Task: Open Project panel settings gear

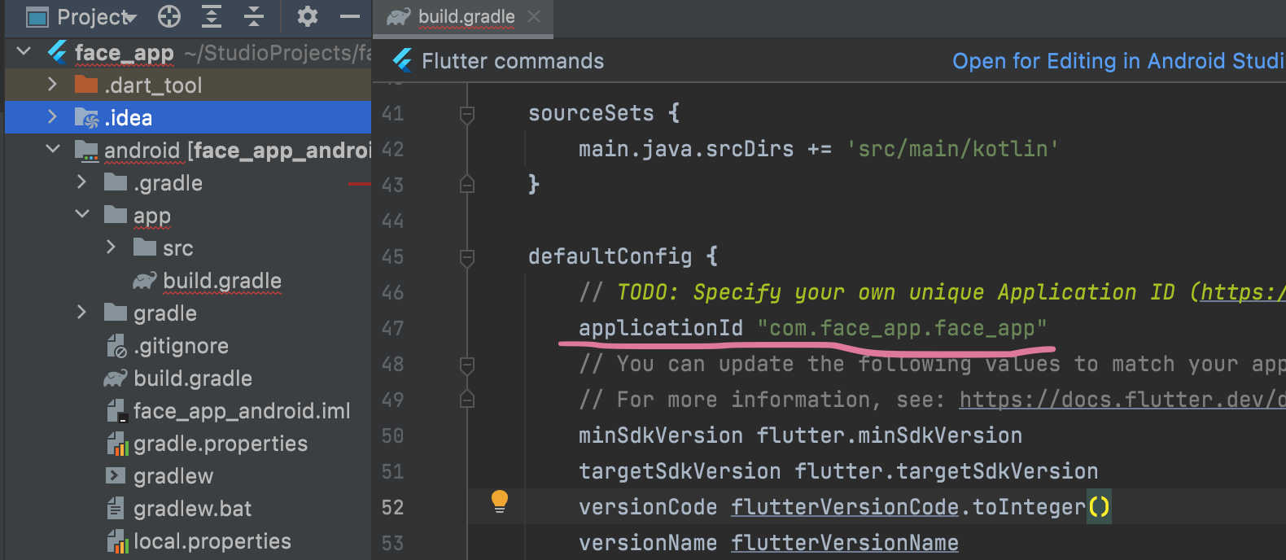Action: (x=307, y=16)
